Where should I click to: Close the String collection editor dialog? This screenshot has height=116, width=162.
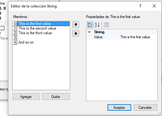click(x=154, y=6)
